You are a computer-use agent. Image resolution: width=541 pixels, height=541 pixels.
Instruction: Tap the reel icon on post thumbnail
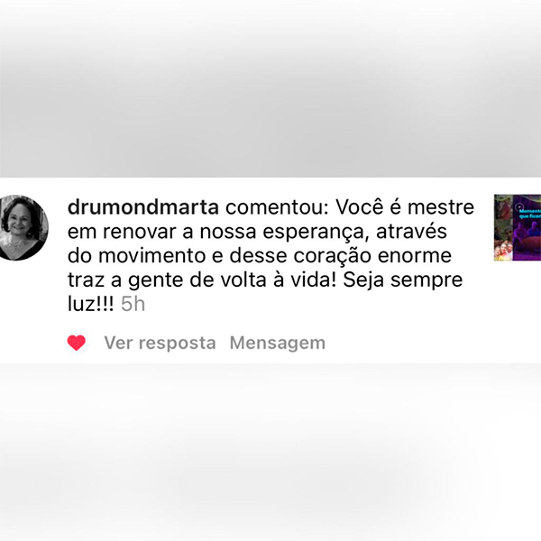tap(519, 207)
